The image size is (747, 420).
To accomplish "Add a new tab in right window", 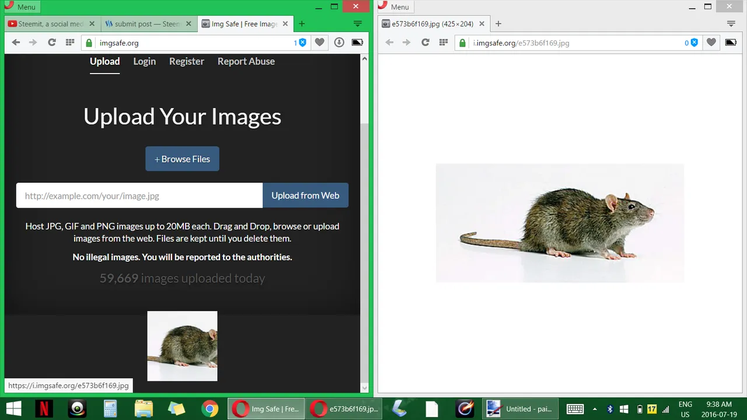I will [x=498, y=24].
